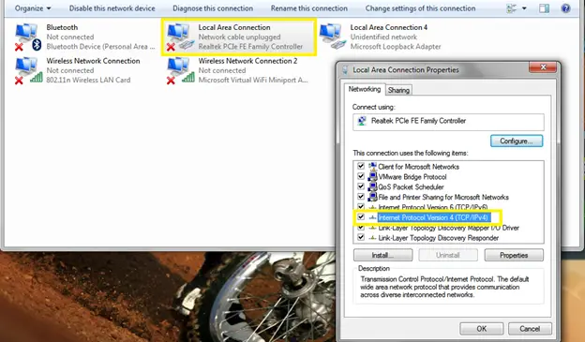
Task: Expand the view options dropdown arrow
Action: (x=524, y=8)
